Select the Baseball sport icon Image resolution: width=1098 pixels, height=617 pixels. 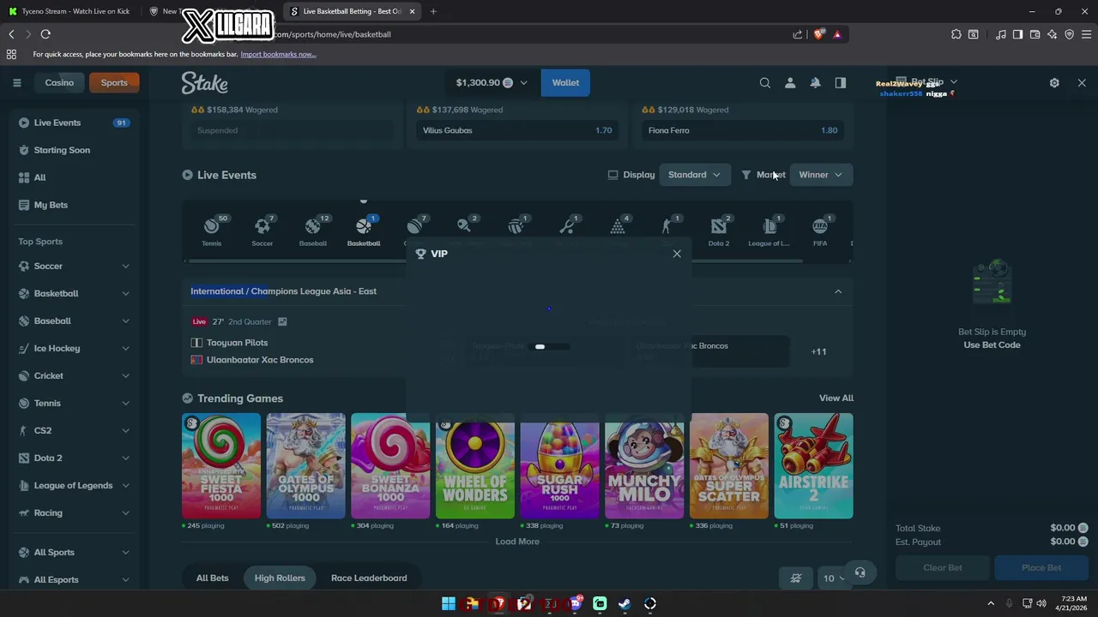click(312, 231)
